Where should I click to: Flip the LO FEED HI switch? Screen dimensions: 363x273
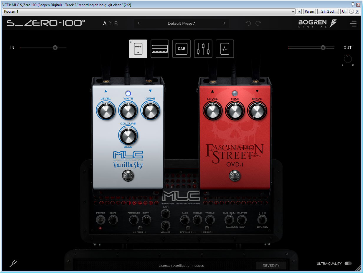coord(140,228)
